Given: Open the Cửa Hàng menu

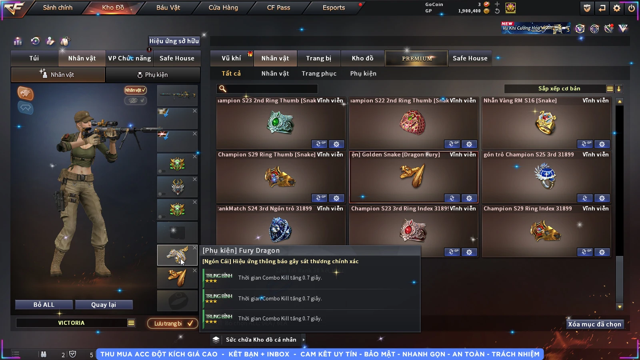Looking at the screenshot, I should tap(223, 8).
